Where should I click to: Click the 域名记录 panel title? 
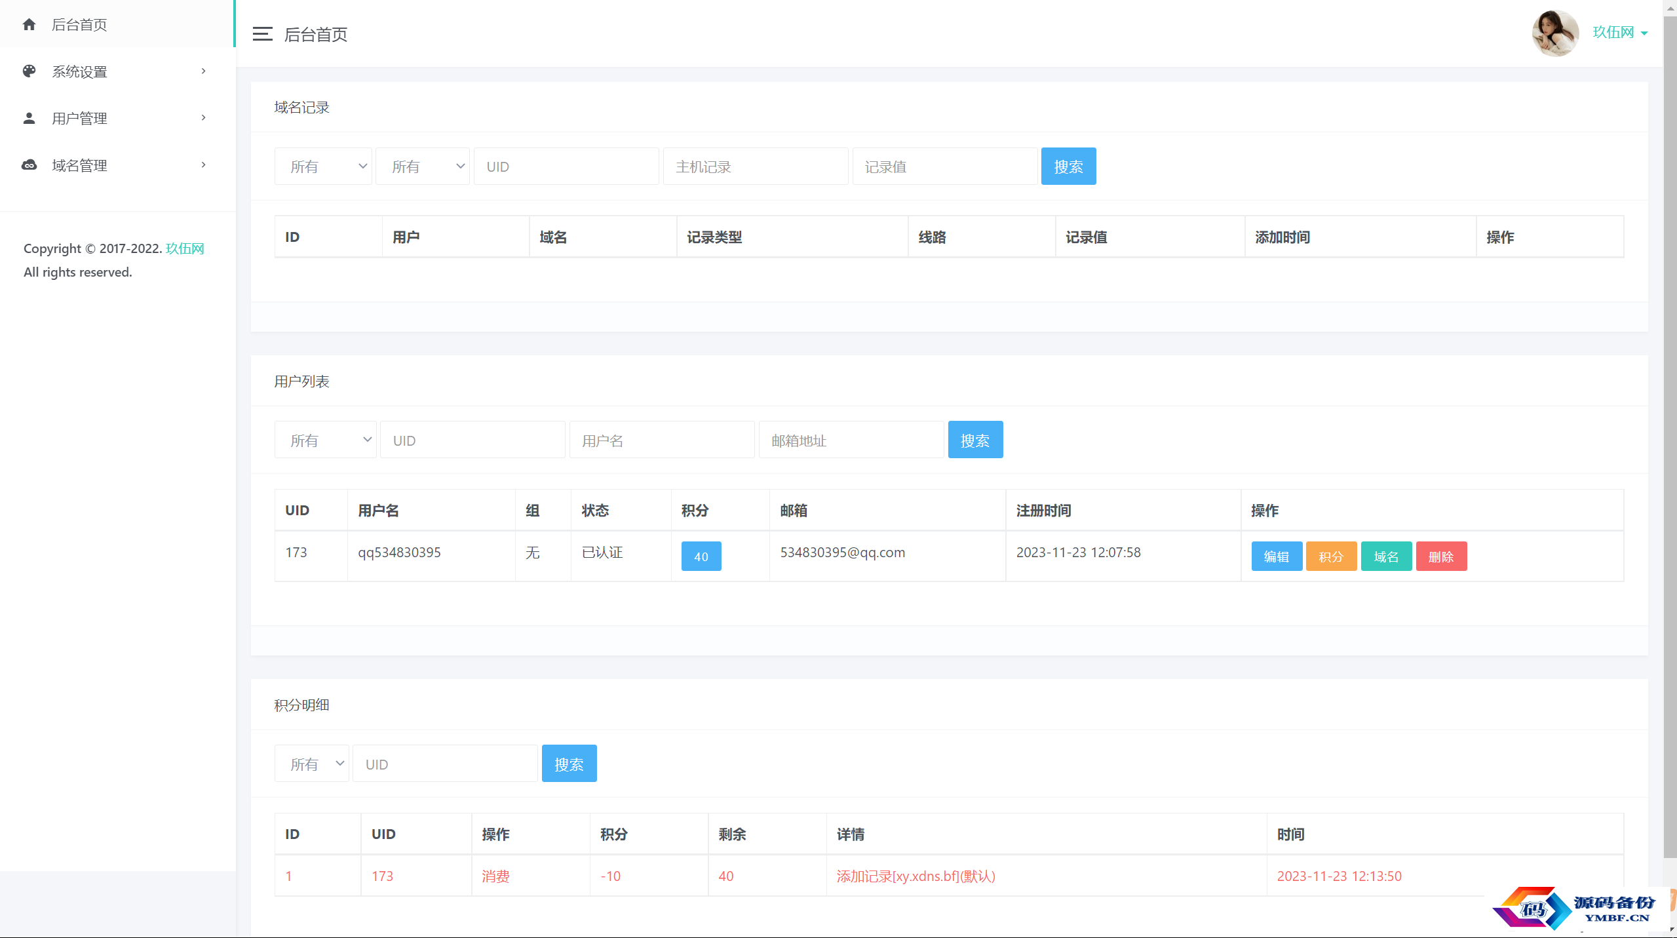pyautogui.click(x=301, y=107)
